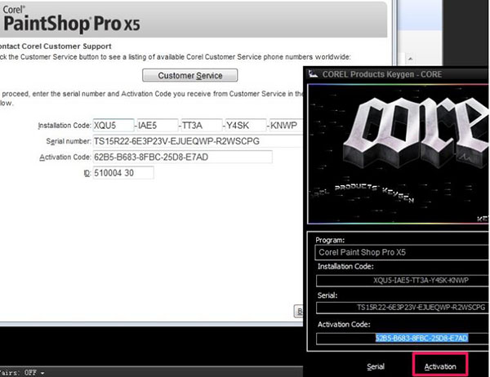Click the Customer Service button

[x=190, y=75]
